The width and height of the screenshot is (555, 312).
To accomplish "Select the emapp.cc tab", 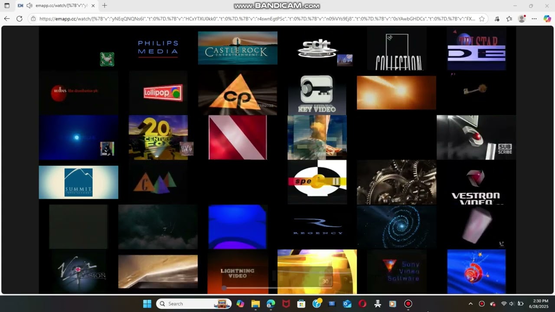I will pos(56,6).
